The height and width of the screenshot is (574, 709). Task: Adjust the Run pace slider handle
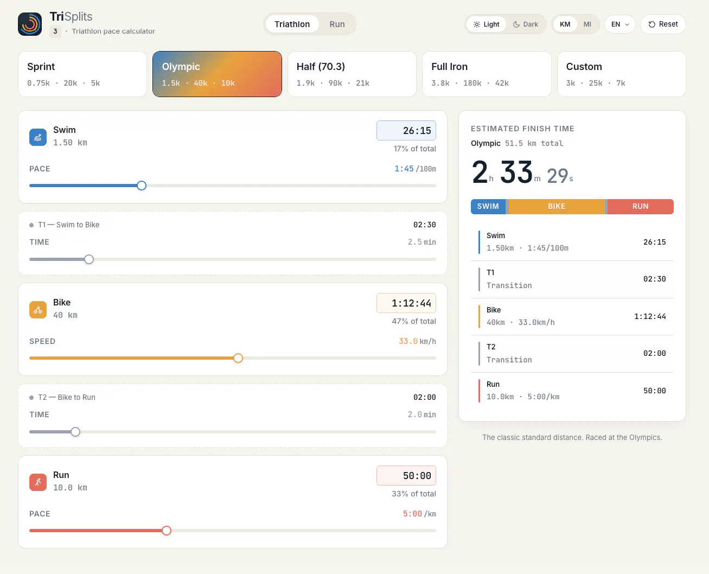167,531
